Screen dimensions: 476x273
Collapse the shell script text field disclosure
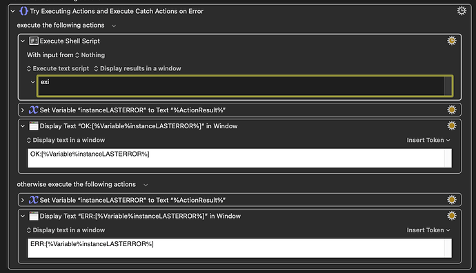coord(33,82)
